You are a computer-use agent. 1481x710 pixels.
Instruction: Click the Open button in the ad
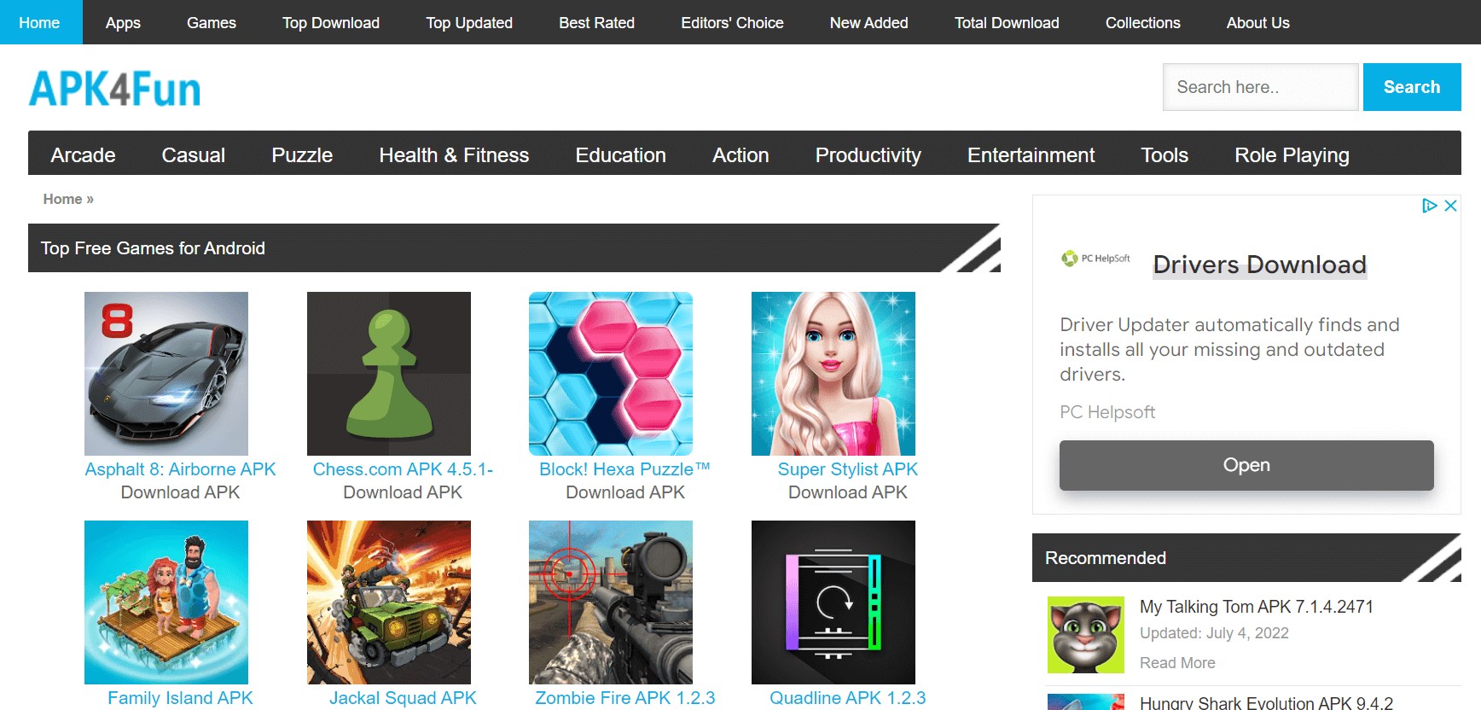[x=1246, y=465]
